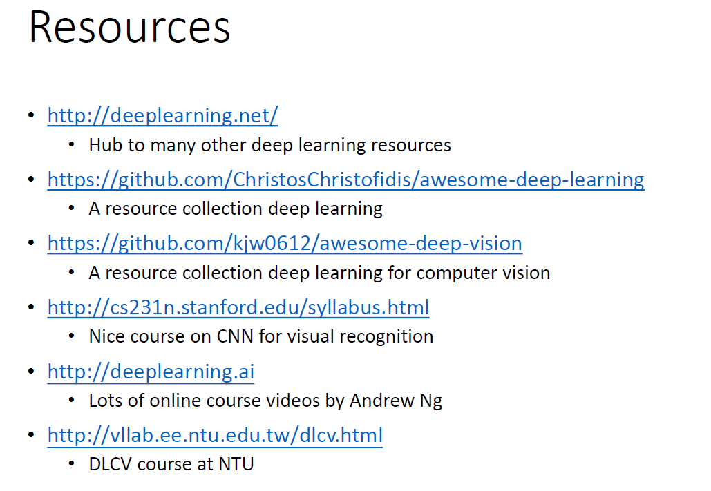711x491 pixels.
Task: Open the kjw0612 awesome-deep-vision GitHub link
Action: (285, 243)
